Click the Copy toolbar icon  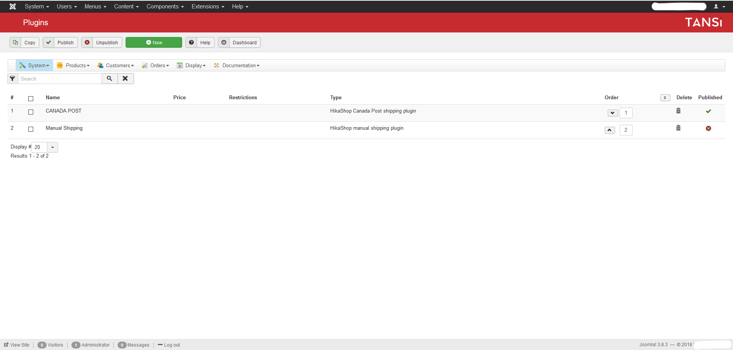click(x=15, y=42)
